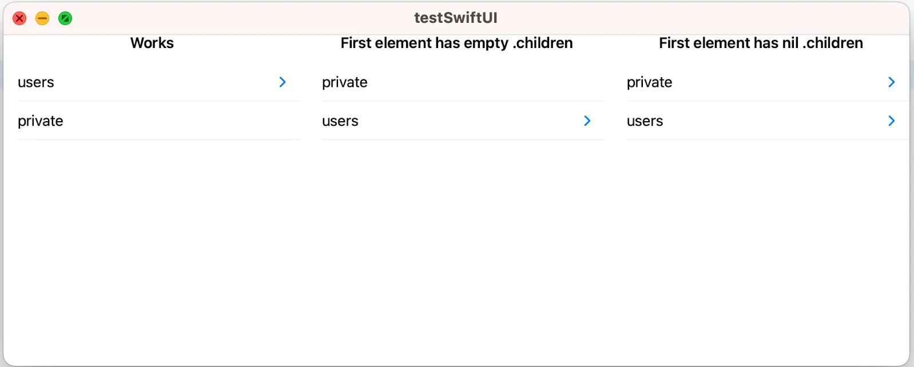Close the testSwiftUI window

coord(19,18)
